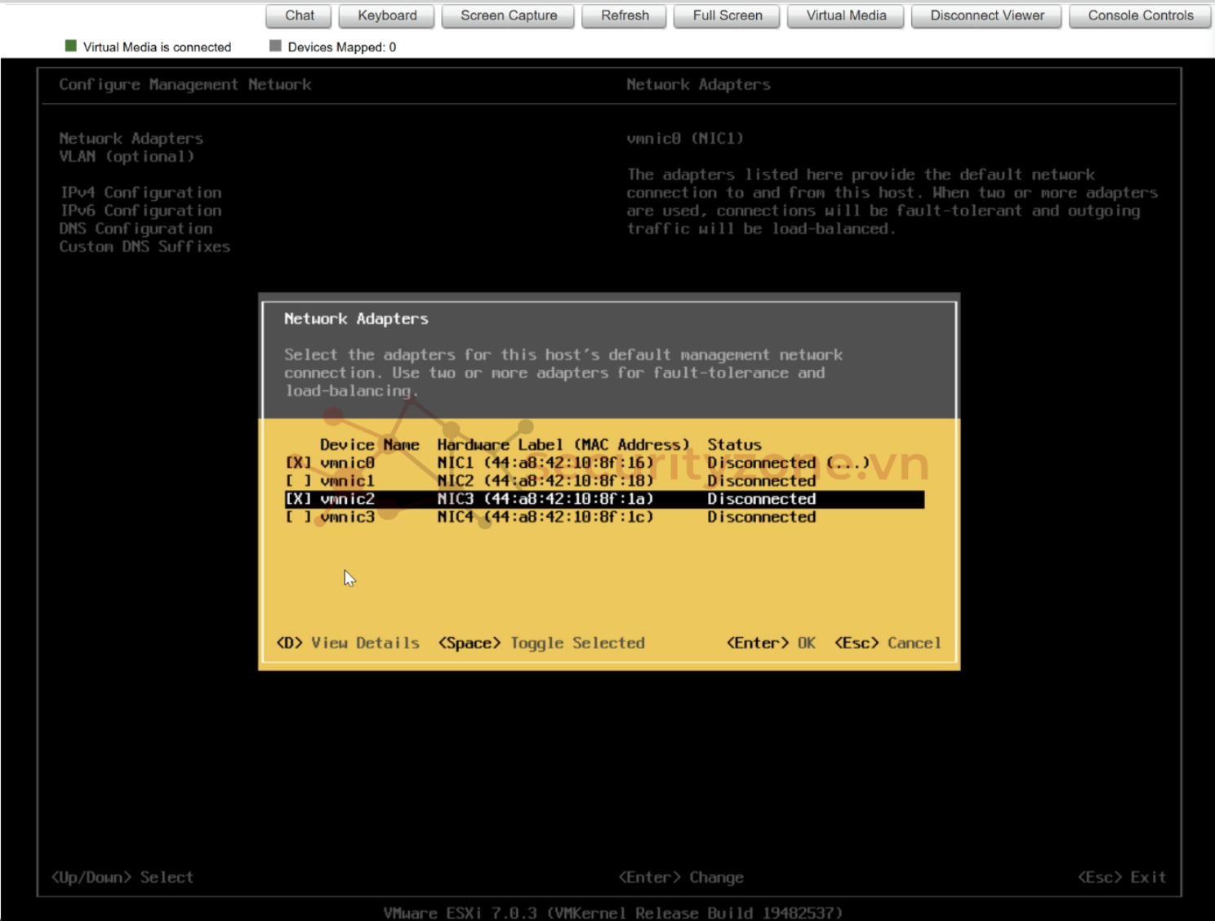Click the <Enter> Change hint at bottom

681,878
